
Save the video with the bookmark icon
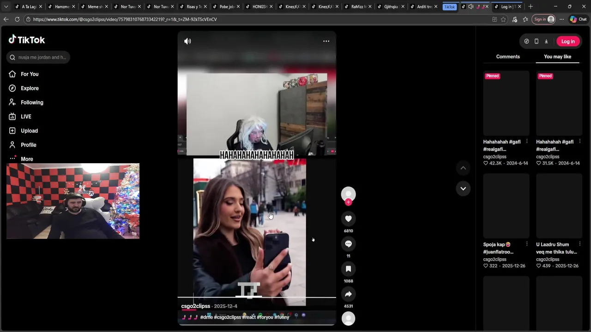(349, 269)
